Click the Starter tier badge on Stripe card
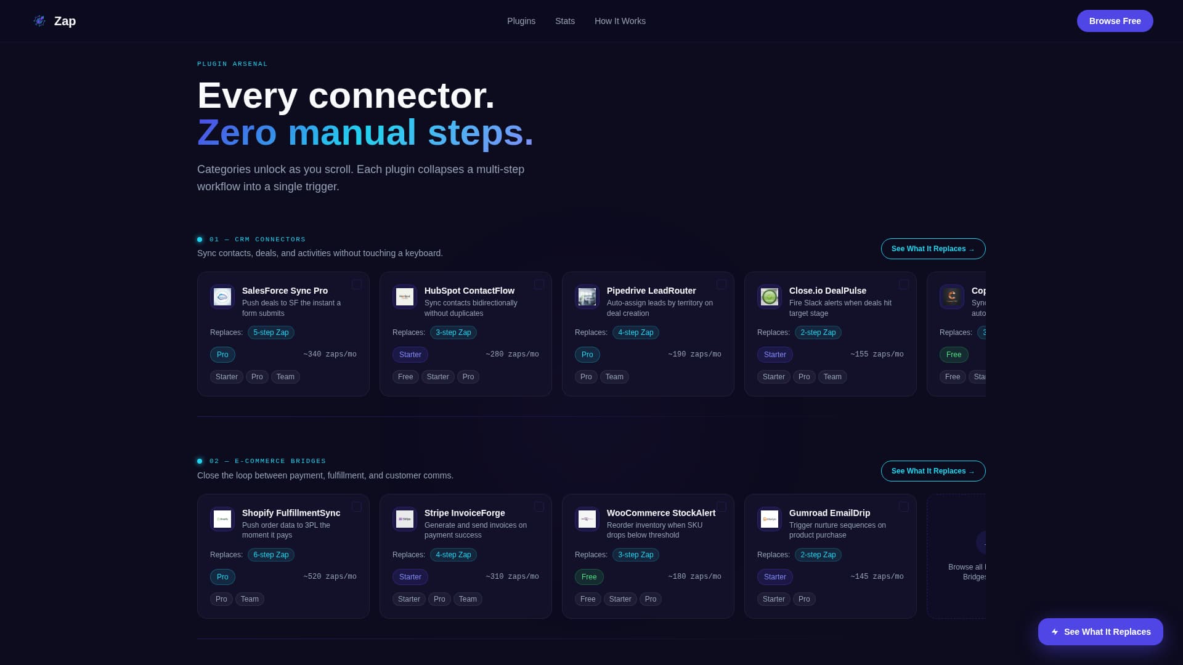The height and width of the screenshot is (665, 1183). [x=410, y=577]
